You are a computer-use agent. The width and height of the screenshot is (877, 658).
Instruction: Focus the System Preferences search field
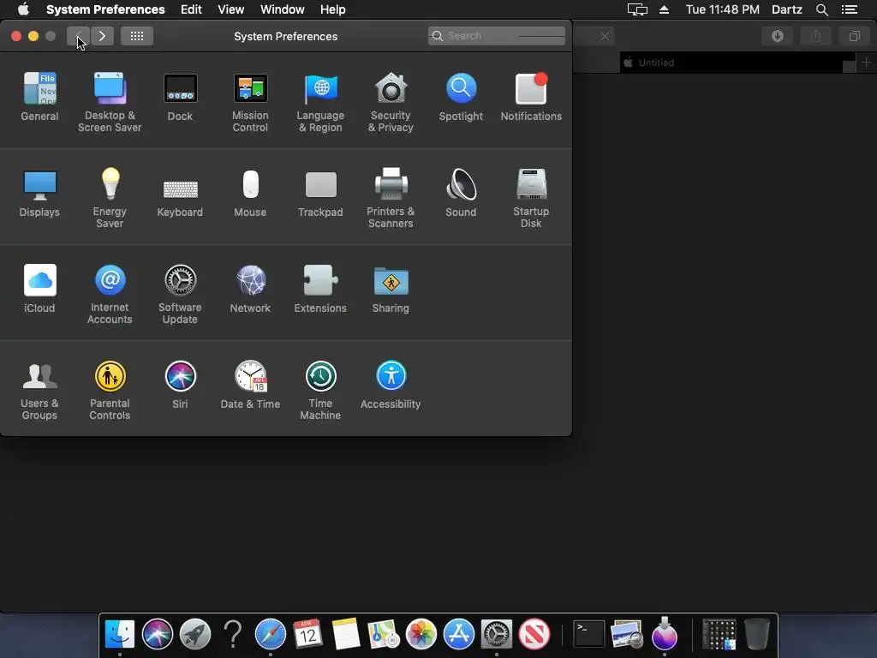point(497,36)
